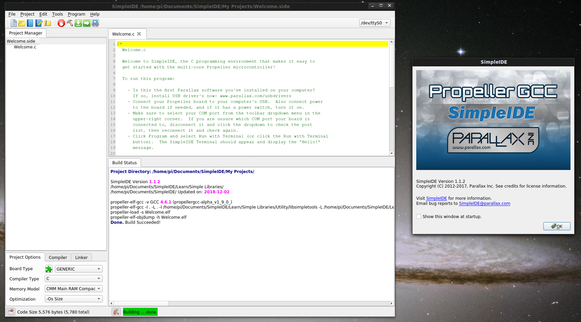Click the Done. Build Succeeded! message
The height and width of the screenshot is (322, 581).
pos(135,222)
